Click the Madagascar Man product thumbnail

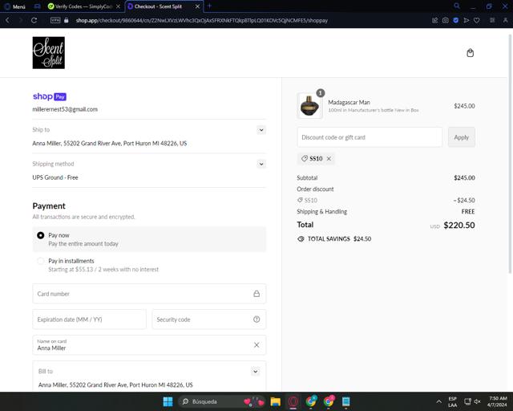309,105
